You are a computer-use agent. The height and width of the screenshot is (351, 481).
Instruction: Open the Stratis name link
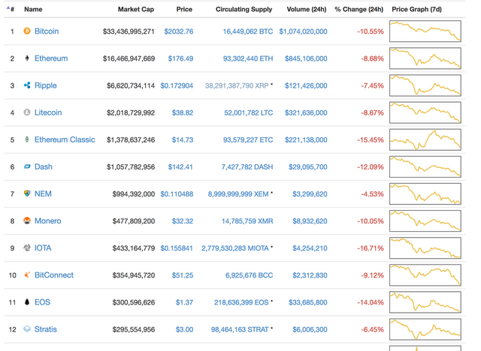pos(46,329)
